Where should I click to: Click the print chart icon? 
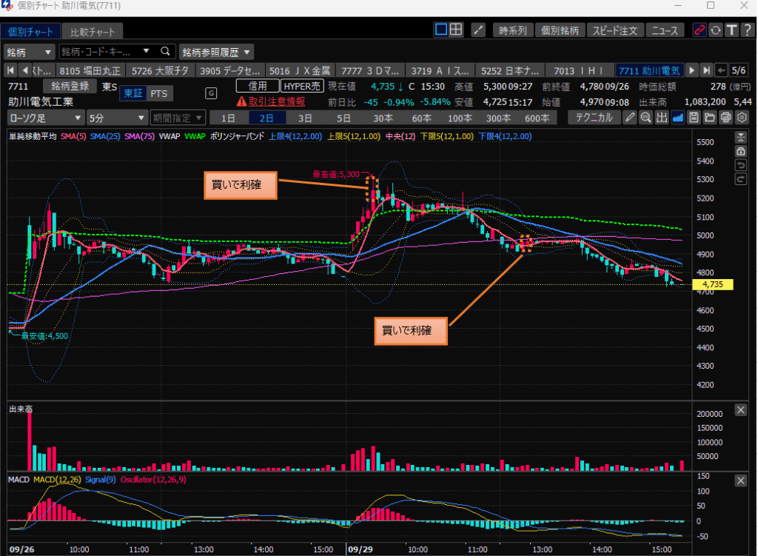(725, 118)
